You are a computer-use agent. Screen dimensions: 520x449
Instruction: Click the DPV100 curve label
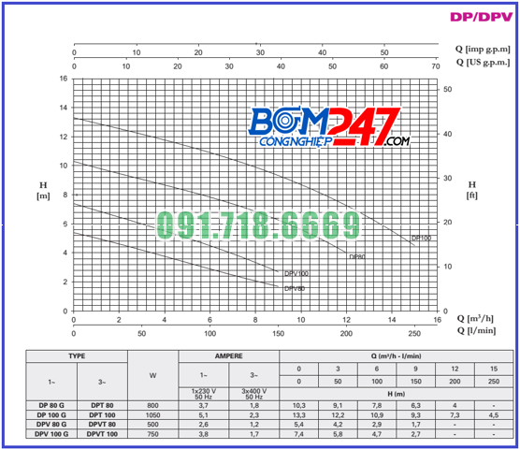[296, 273]
